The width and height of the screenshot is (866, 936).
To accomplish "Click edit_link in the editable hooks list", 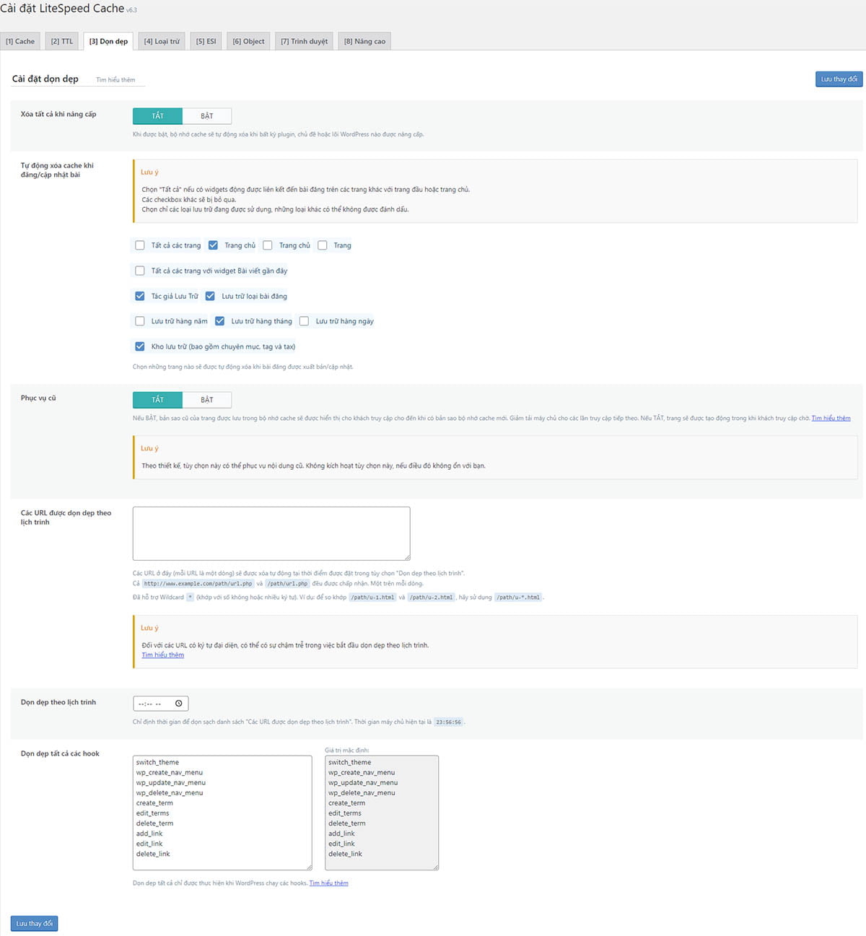I will 149,844.
